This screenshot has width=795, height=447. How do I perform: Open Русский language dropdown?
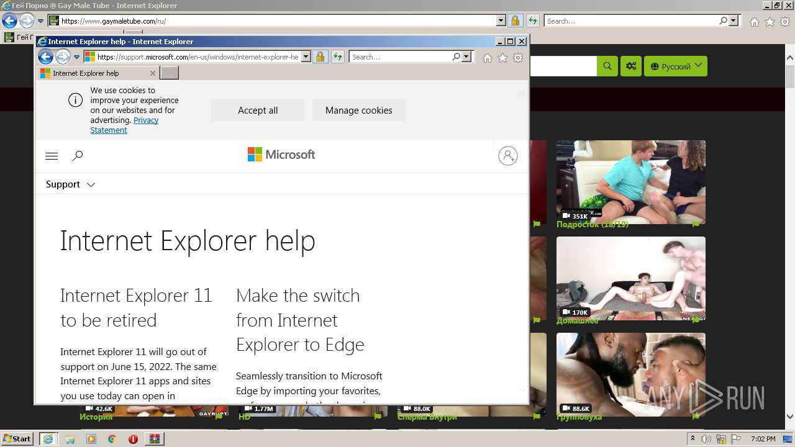point(676,66)
